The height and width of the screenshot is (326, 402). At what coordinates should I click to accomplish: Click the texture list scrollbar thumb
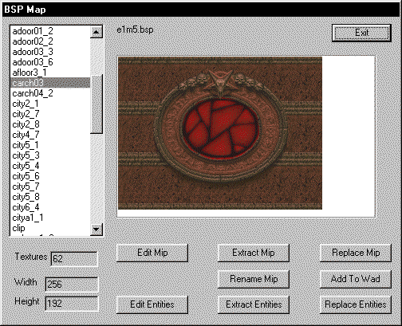pos(97,104)
